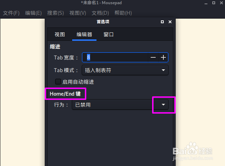Open the 帮助(H) menu
Screen dimensions: 225x166
[x=123, y=13]
